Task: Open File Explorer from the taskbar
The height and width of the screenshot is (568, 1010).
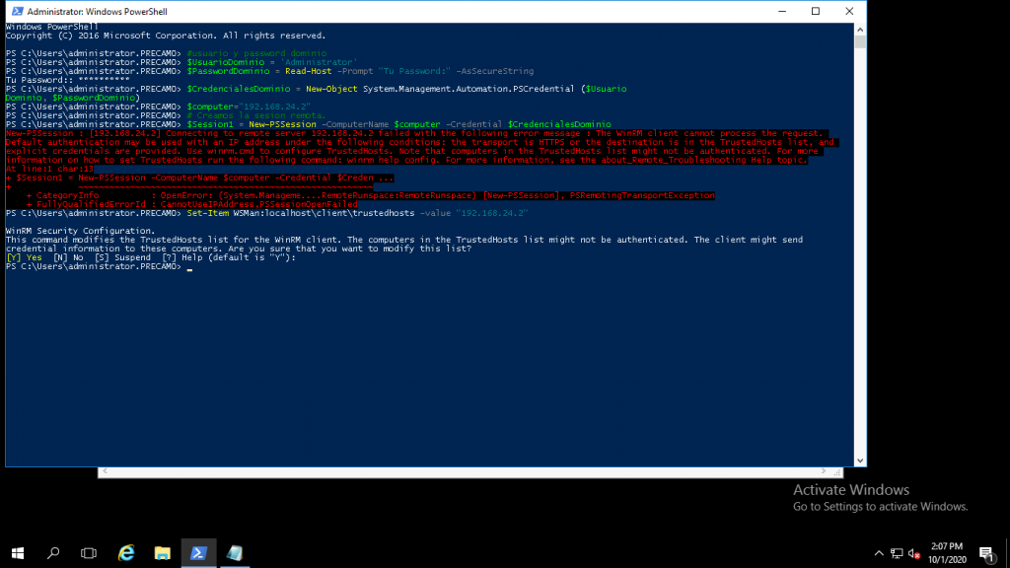Action: point(163,553)
